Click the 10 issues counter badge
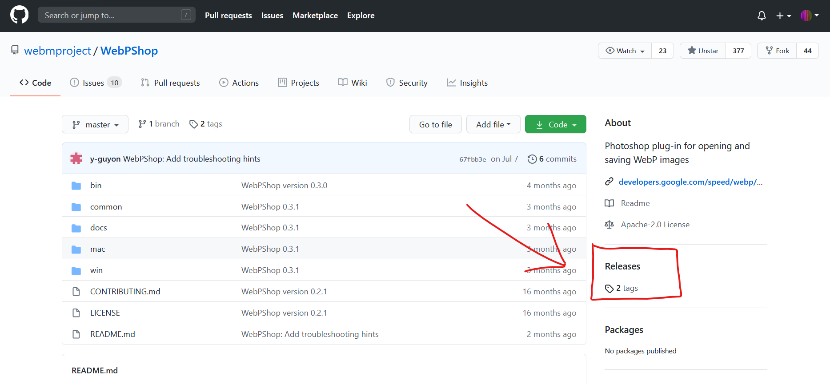The height and width of the screenshot is (384, 830). [115, 83]
